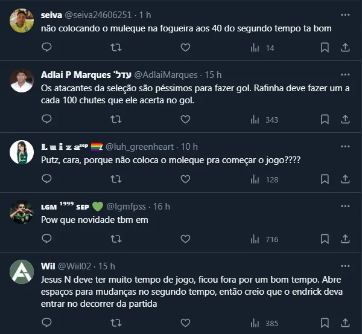Open lgmfpss profile avatar
The image size is (362, 334).
coord(22,213)
